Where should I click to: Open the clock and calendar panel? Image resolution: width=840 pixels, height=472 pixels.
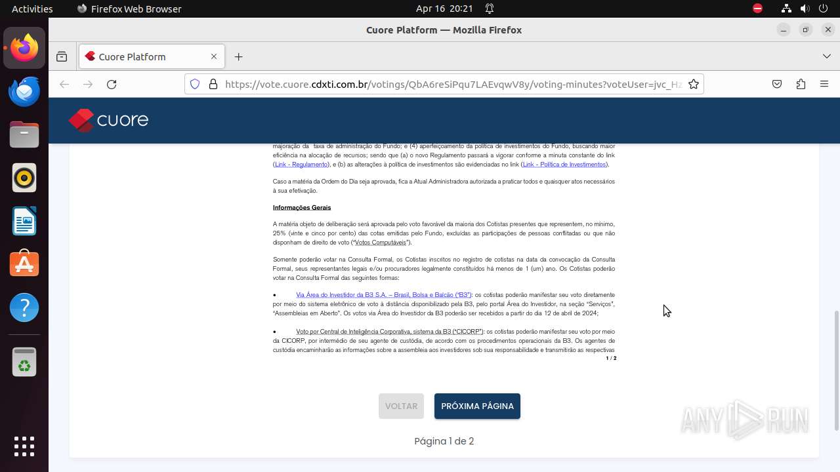(x=444, y=9)
